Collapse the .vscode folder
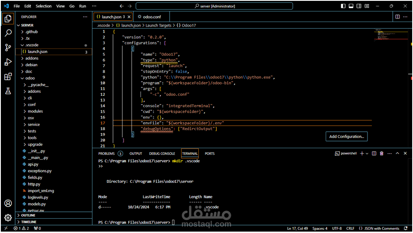The width and height of the screenshot is (413, 233). point(54,45)
